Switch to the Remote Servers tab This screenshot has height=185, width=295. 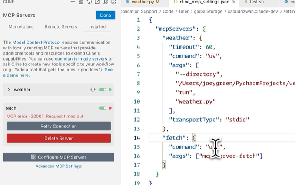61,26
